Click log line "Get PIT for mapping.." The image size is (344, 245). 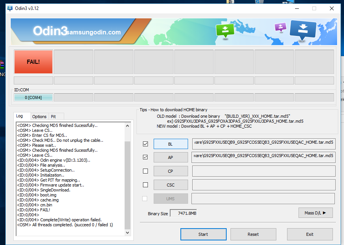(x=60, y=180)
